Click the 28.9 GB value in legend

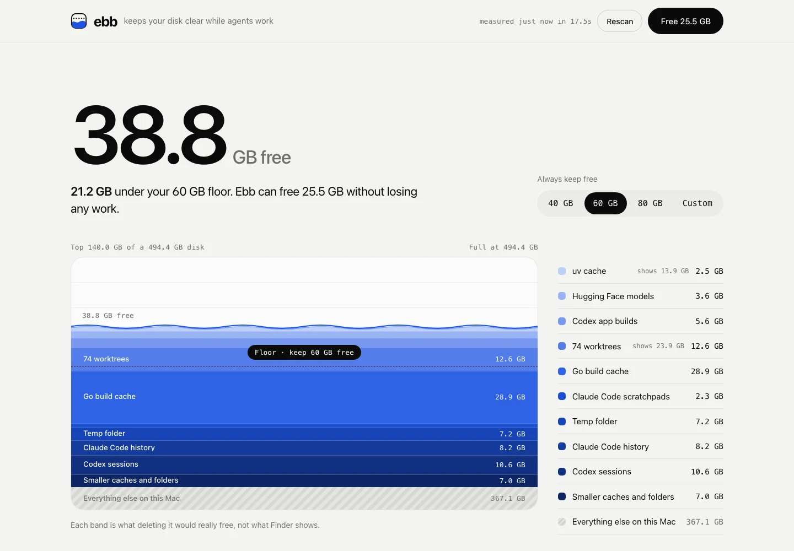[707, 371]
